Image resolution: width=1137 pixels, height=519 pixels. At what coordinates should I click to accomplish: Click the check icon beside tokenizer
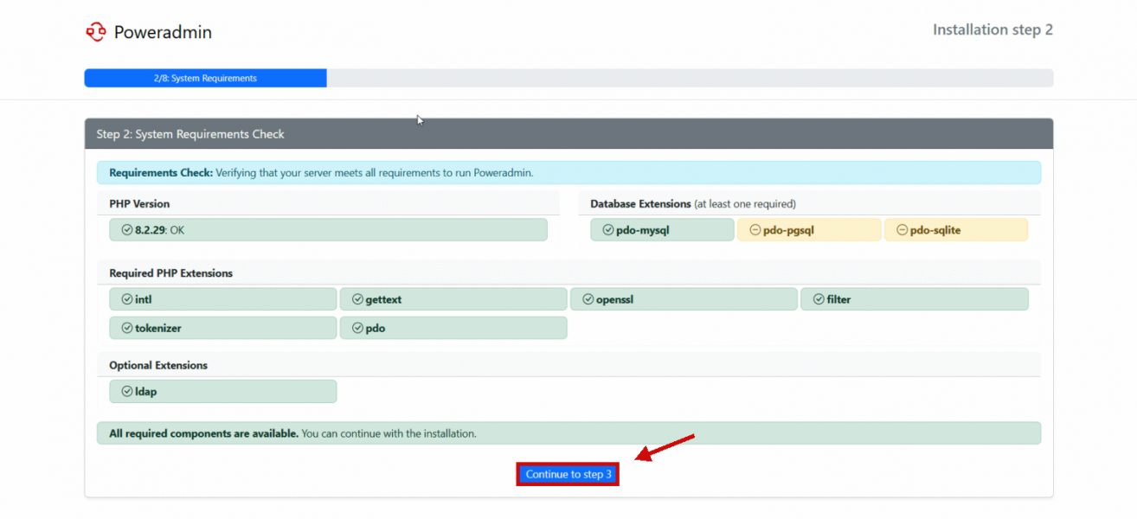pos(127,329)
